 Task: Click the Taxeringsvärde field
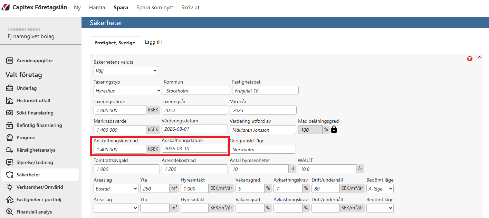coord(120,110)
